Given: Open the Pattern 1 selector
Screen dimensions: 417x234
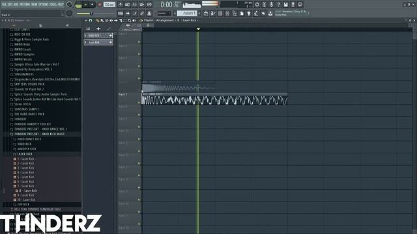Looking at the screenshot, I should tap(188, 13).
